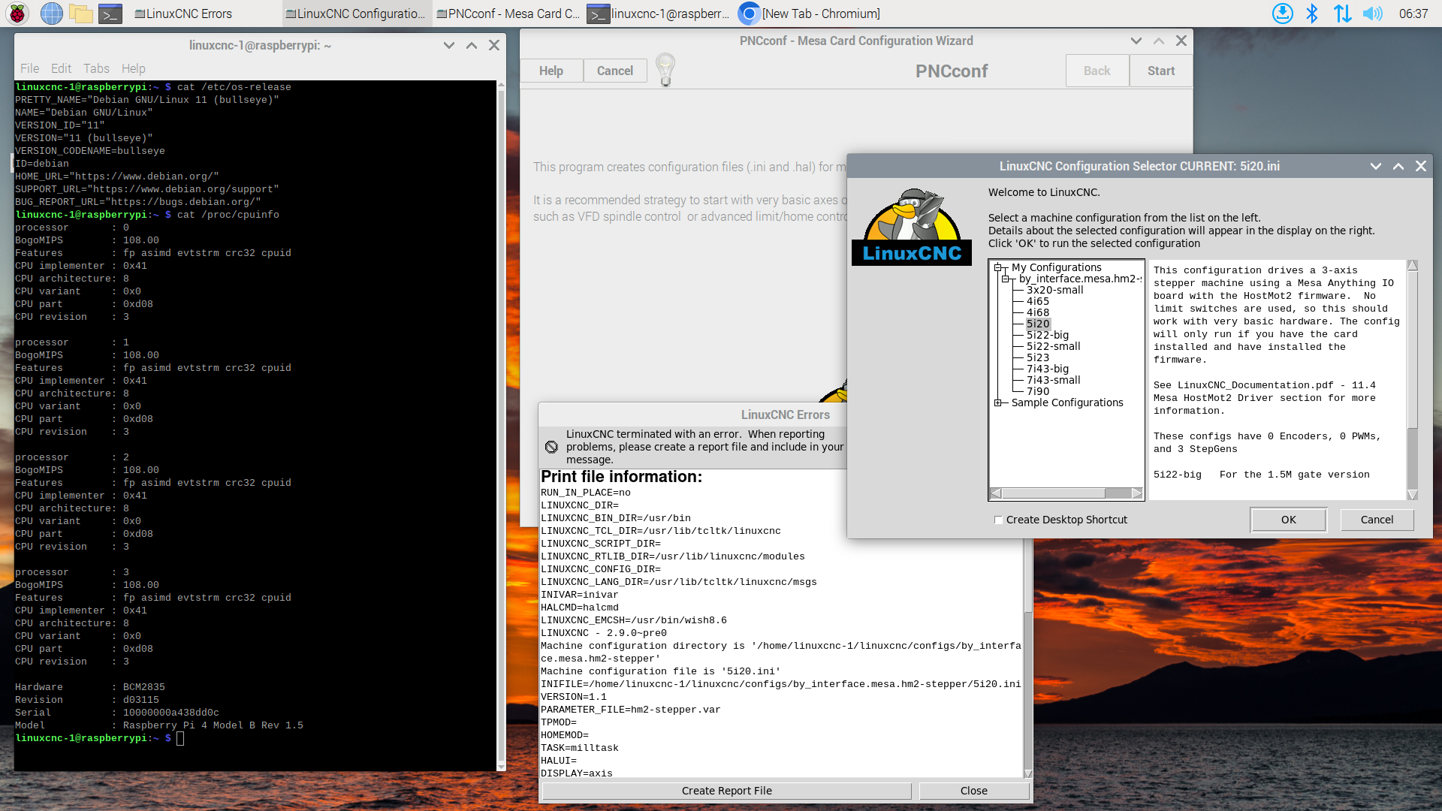Collapse the My Configurations tree node
Viewport: 1442px width, 811px height.
998,267
